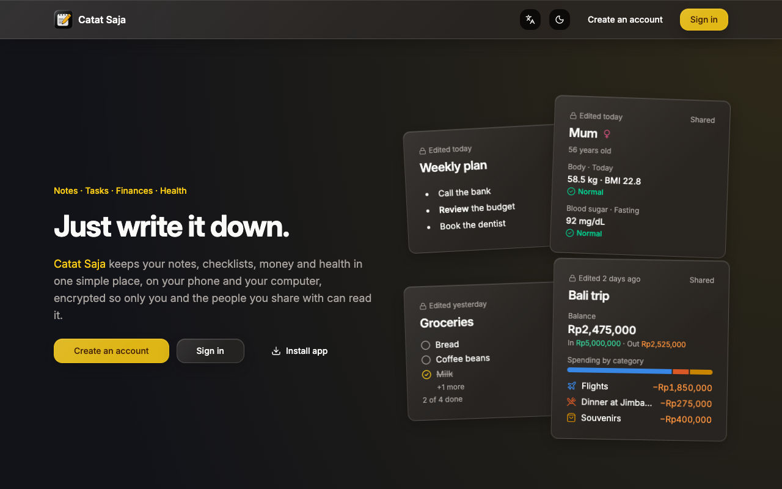Viewport: 782px width, 489px height.
Task: Click the green check icon under BMI 22.8
Action: click(571, 191)
